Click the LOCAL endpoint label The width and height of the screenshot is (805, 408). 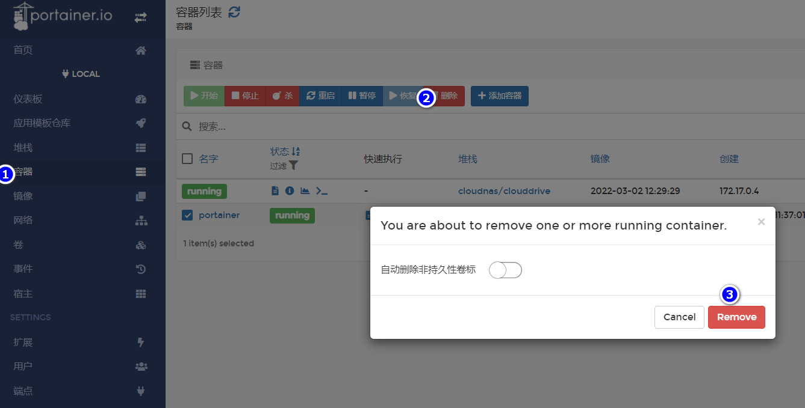coord(81,74)
